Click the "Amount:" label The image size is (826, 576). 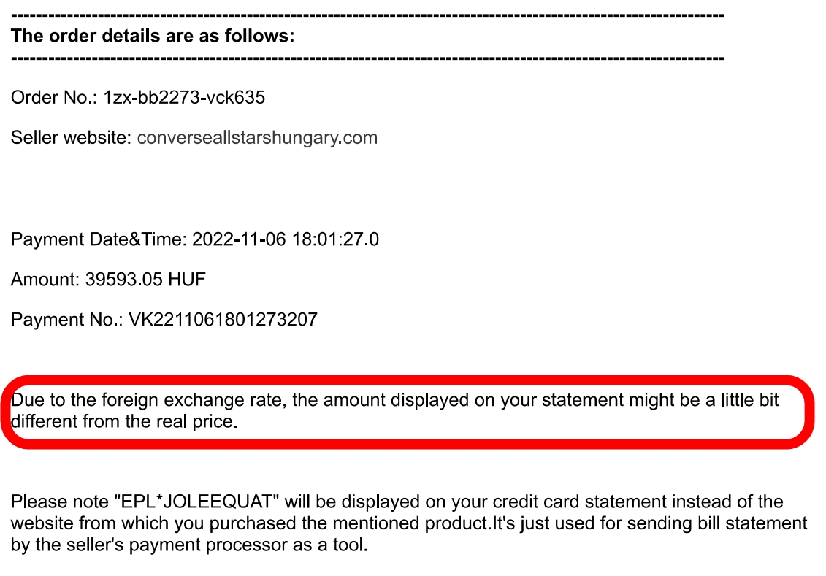[45, 280]
